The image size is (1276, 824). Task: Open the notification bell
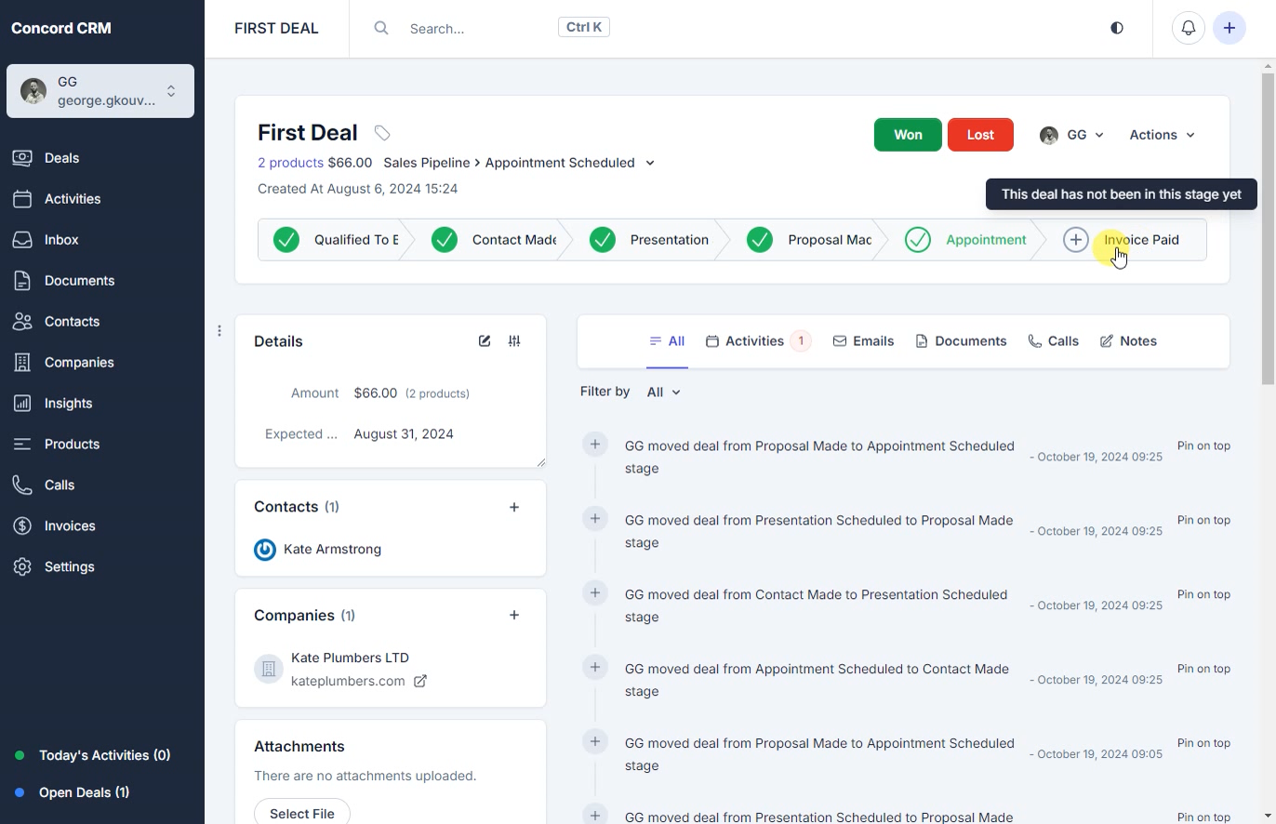1188,28
